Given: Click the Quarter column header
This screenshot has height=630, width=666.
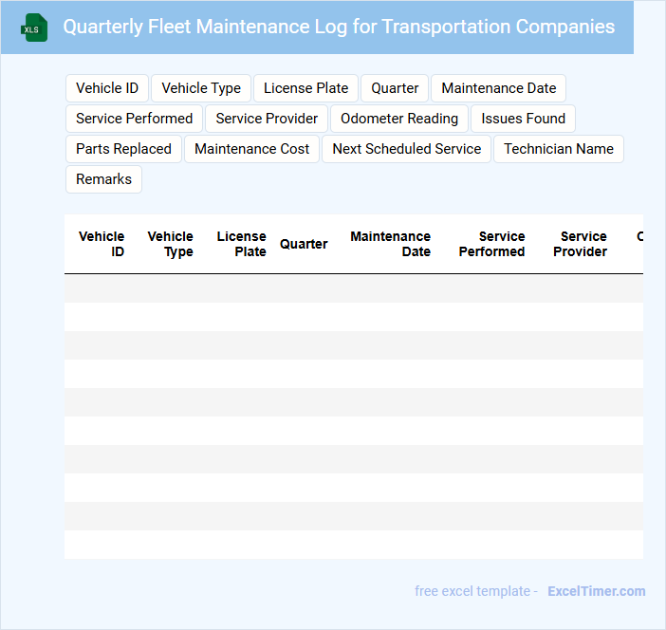Looking at the screenshot, I should pos(304,244).
